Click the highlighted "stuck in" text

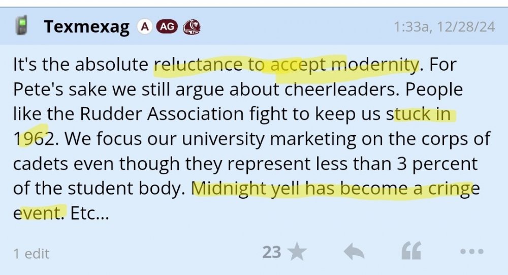422,114
